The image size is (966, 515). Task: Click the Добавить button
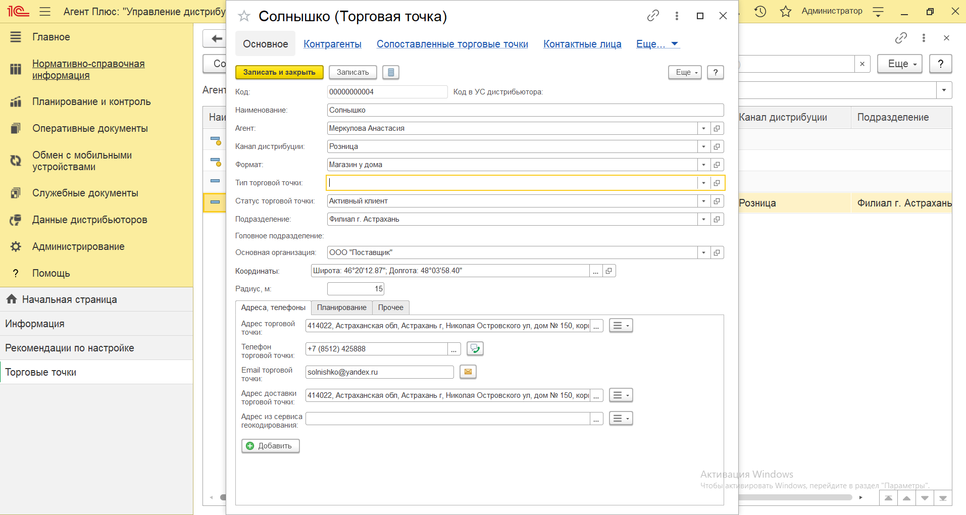(x=270, y=446)
